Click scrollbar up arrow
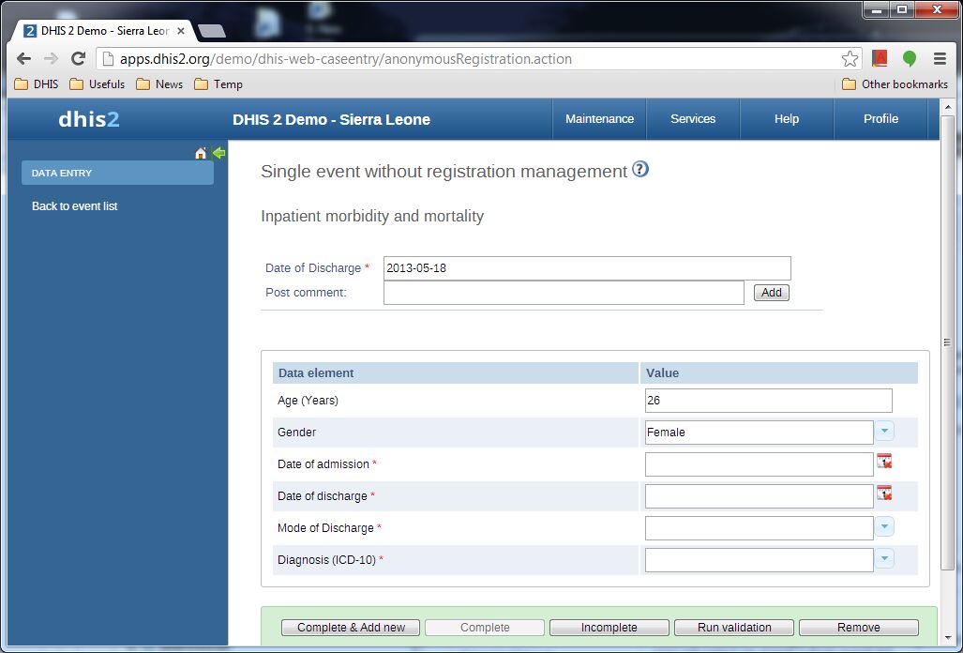963x653 pixels. (x=948, y=107)
